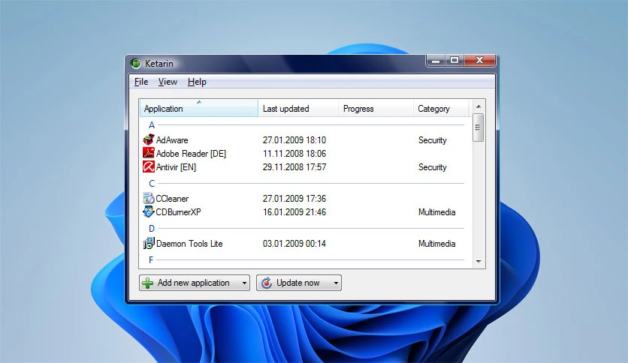Image resolution: width=628 pixels, height=363 pixels.
Task: Click the CDBurnerXP icon
Action: pos(149,211)
